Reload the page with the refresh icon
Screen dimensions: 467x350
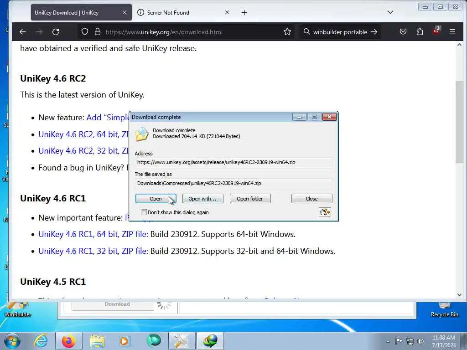(56, 32)
